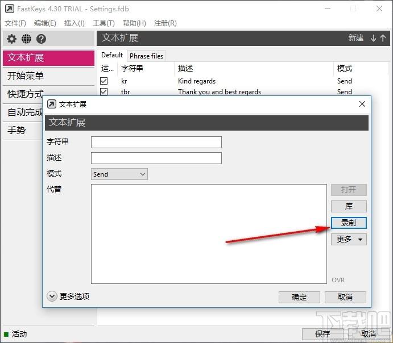Click the 描述 input field

[156, 158]
